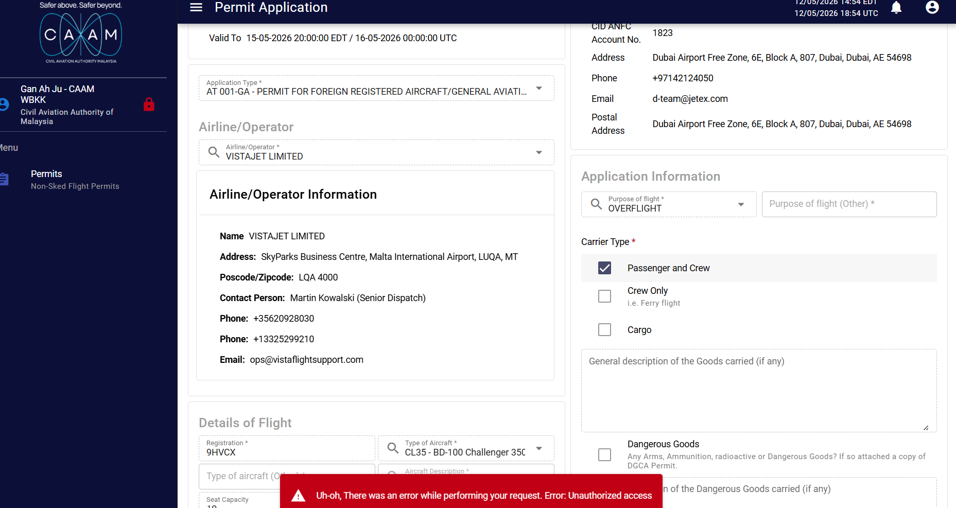Click the Seat Capacity field
The height and width of the screenshot is (508, 956).
[x=239, y=500]
